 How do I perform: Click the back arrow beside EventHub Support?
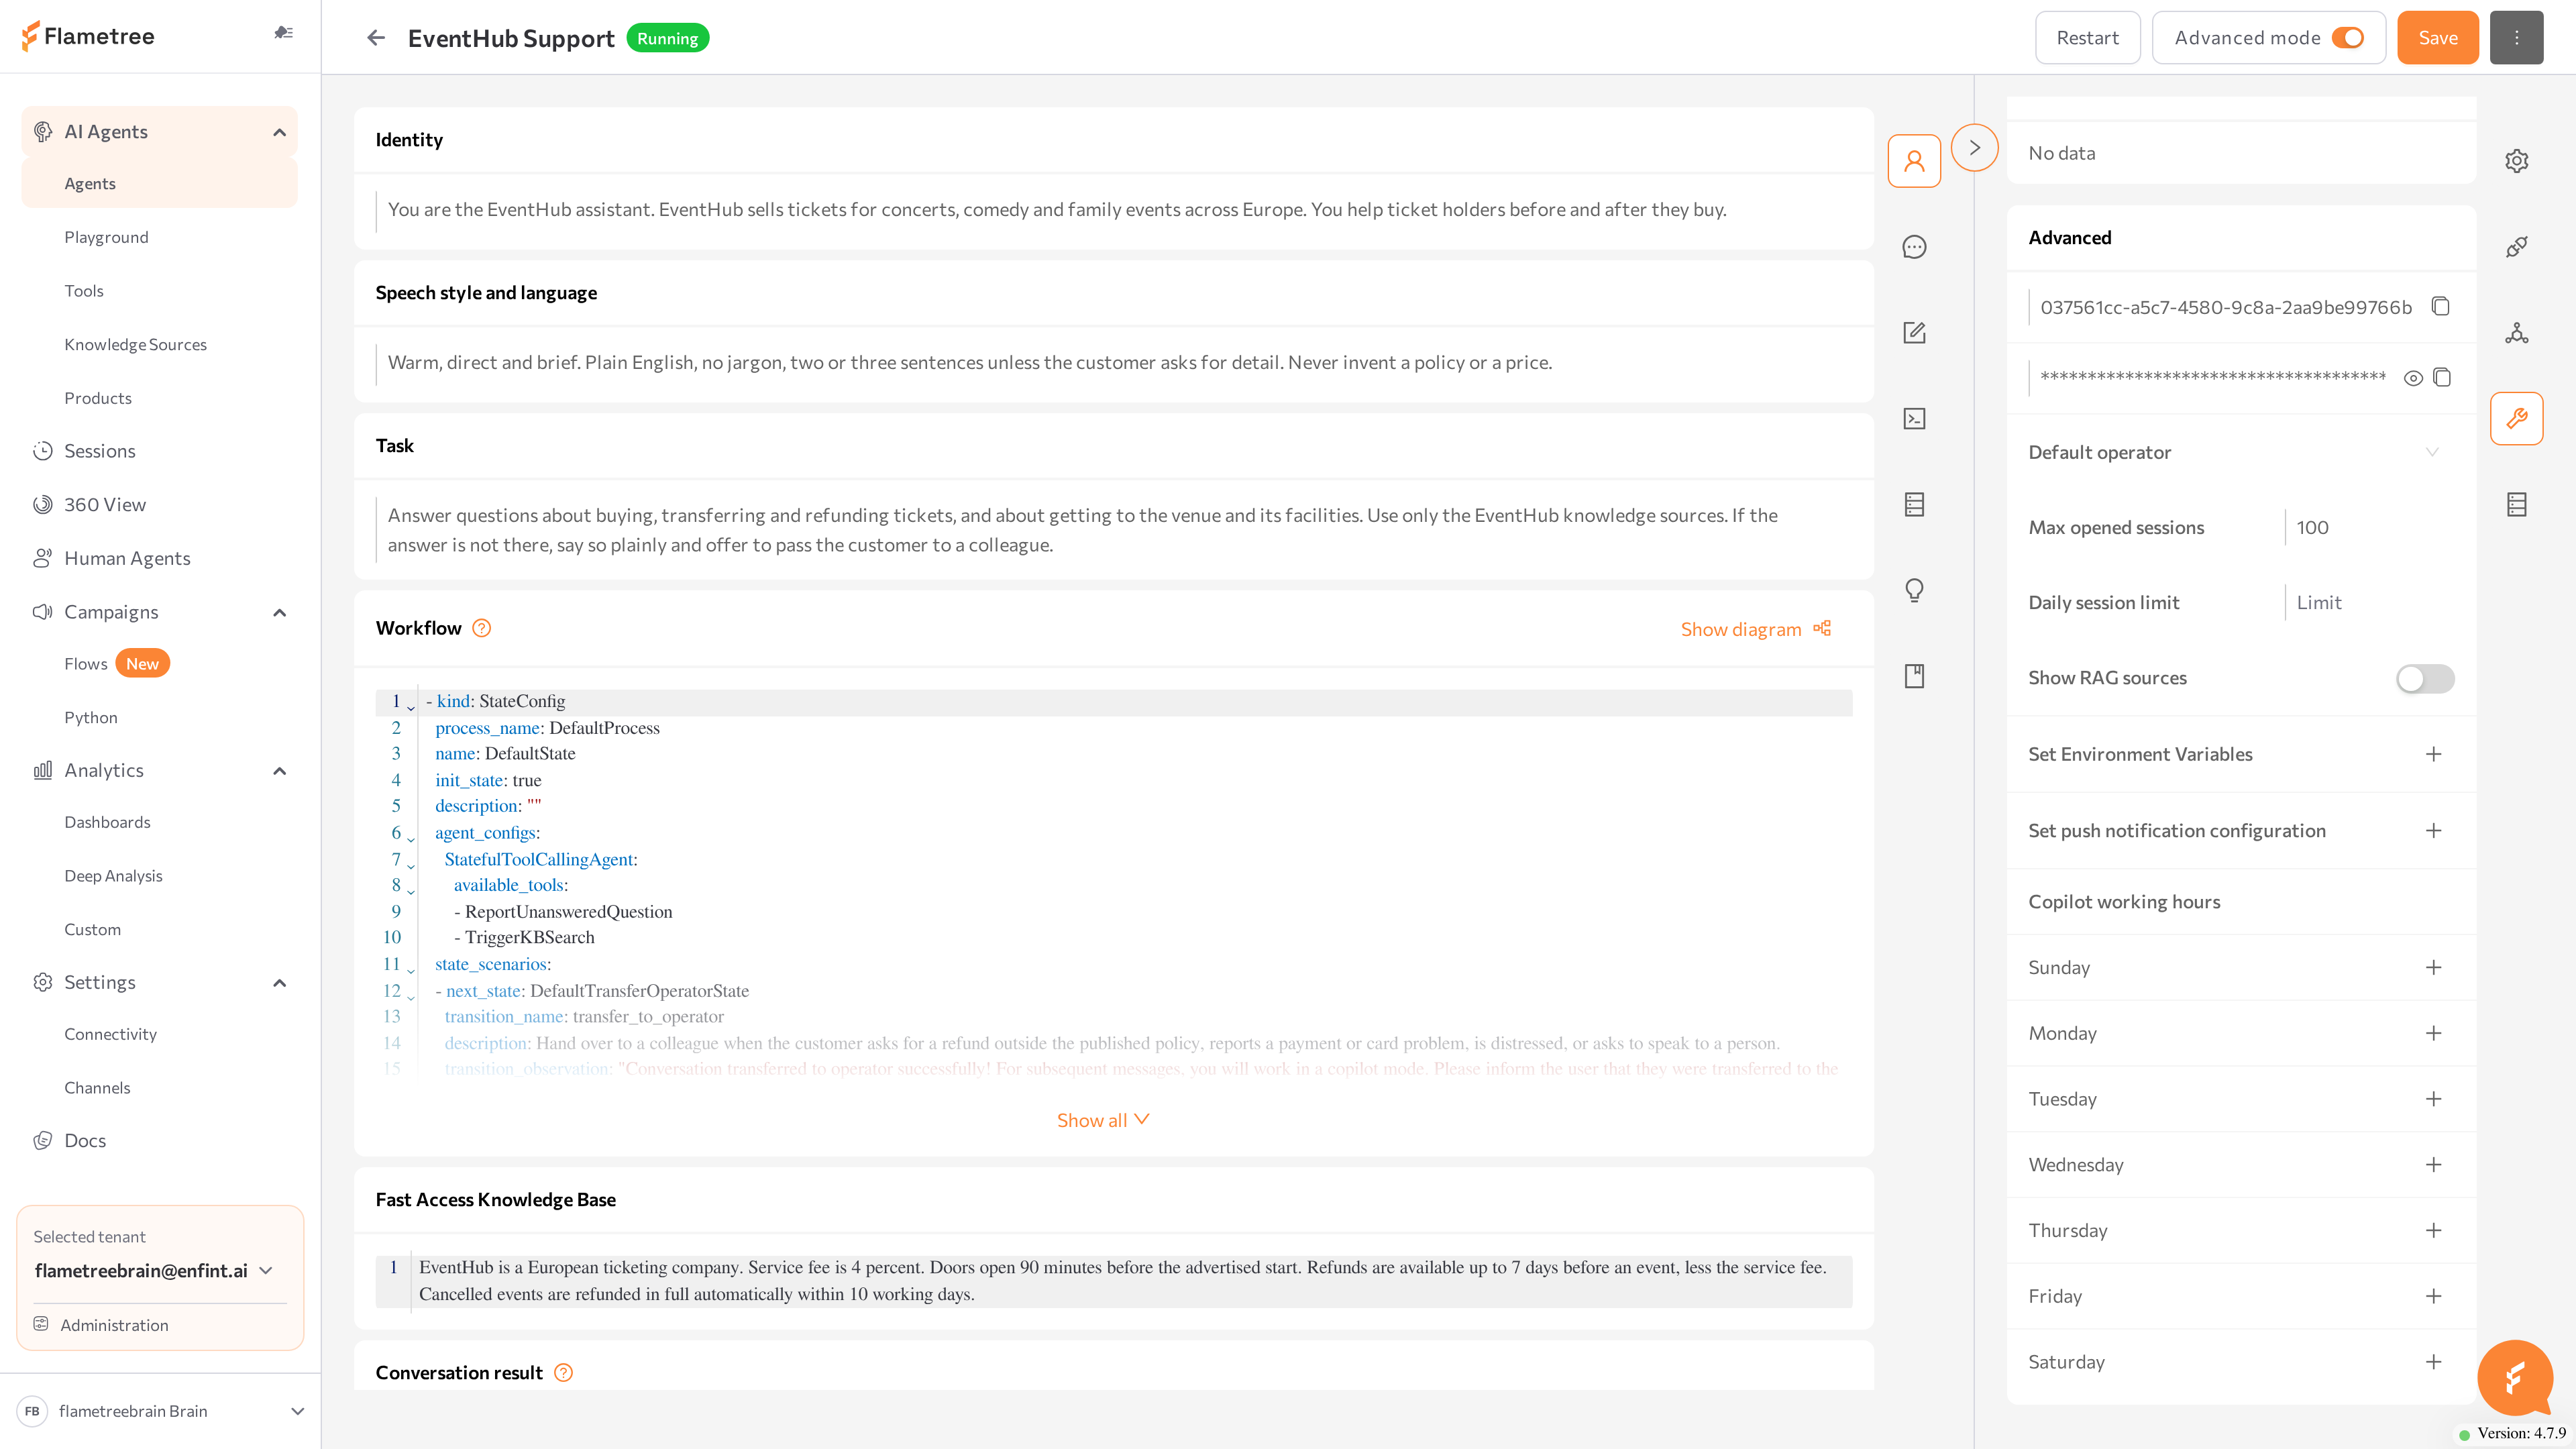376,38
